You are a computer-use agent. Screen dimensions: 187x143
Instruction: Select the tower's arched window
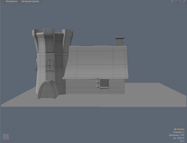[49, 65]
